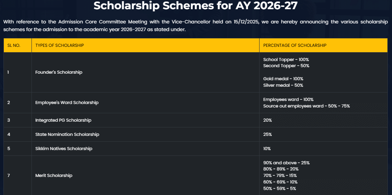The image size is (392, 195).
Task: Click the "Source out employees ward" percentage line
Action: tap(306, 106)
